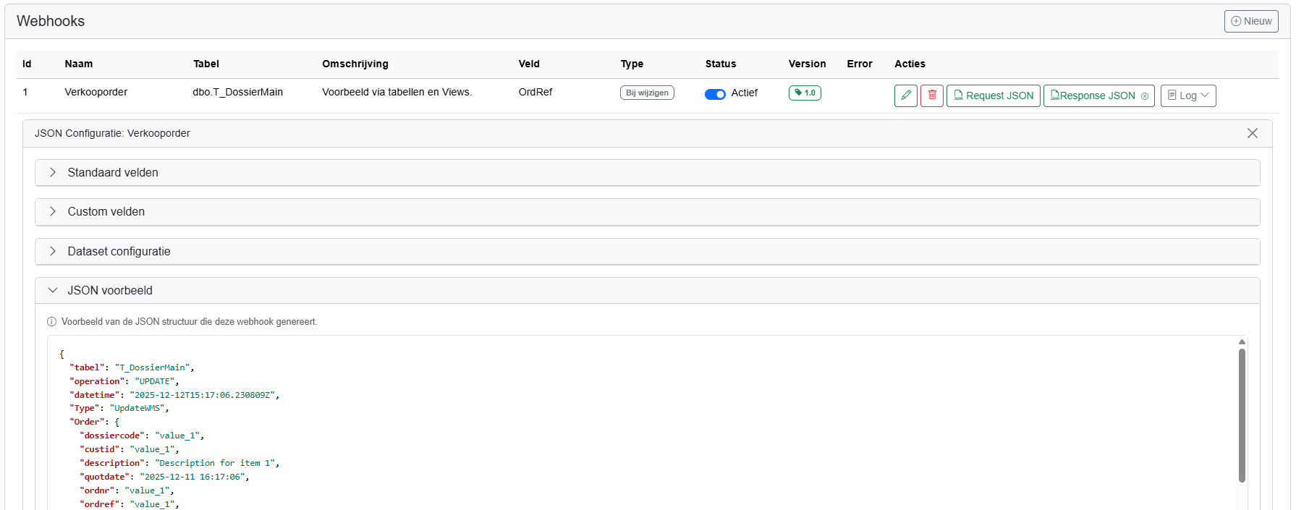This screenshot has height=510, width=1296.
Task: Click the "quotdate" JSON line
Action: (164, 477)
